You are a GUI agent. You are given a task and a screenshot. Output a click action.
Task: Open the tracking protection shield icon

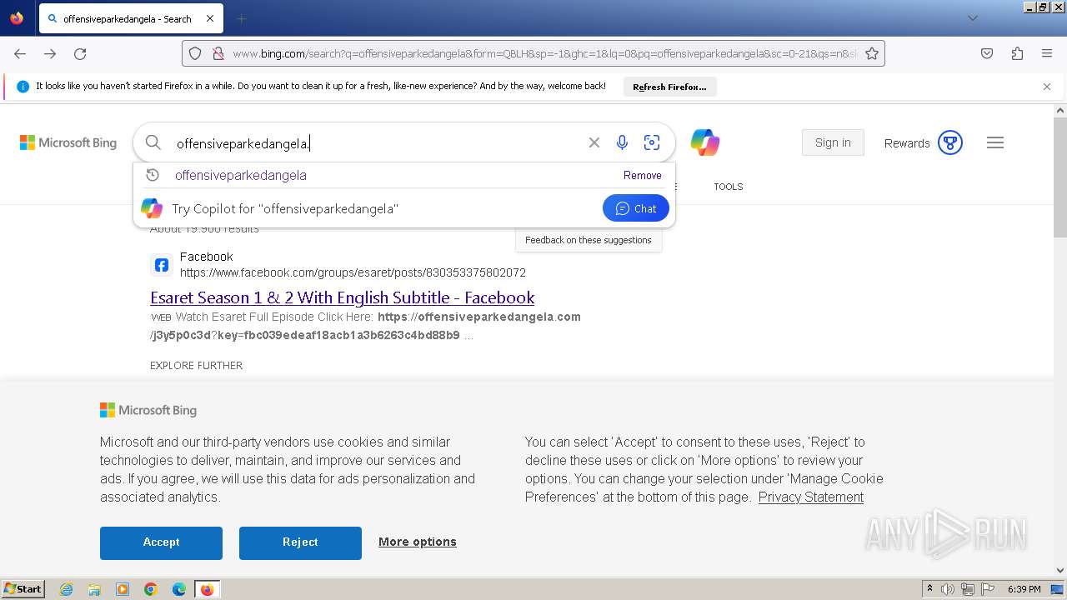tap(195, 53)
